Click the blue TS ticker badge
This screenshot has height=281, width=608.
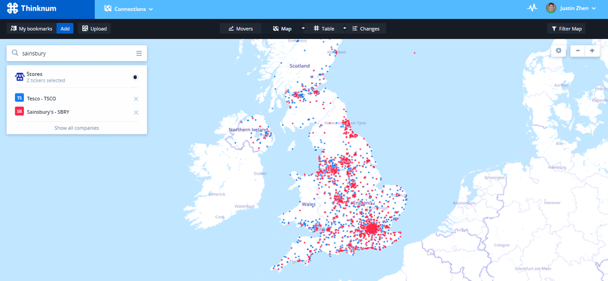click(x=19, y=98)
